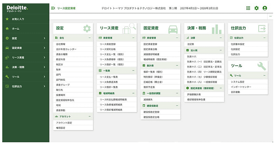Screen dimensions: 275x146
Task: Collapse 仕訳出力 section in 仕訳出力 card
Action: pos(264,38)
